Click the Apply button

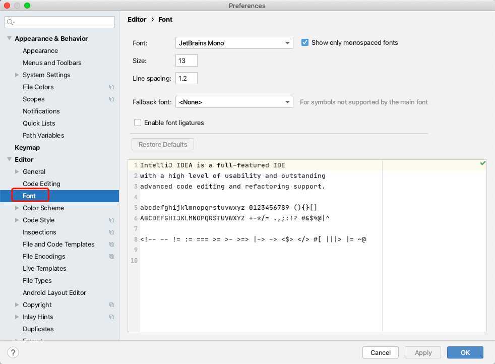pos(423,352)
